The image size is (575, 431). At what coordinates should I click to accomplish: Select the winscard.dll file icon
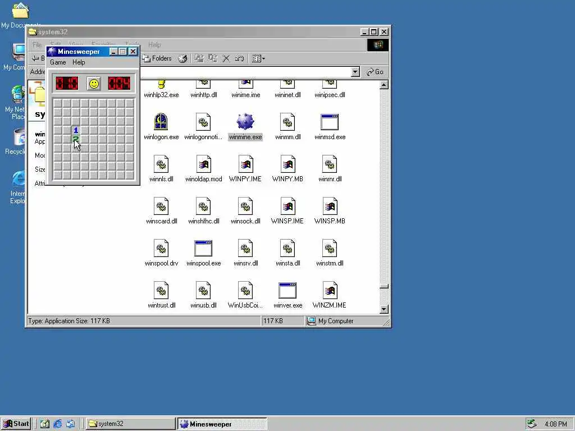[161, 206]
